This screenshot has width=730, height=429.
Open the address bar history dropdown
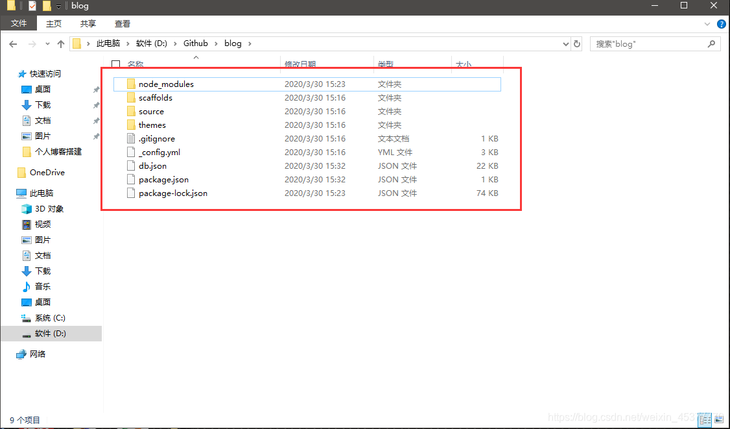(x=565, y=44)
